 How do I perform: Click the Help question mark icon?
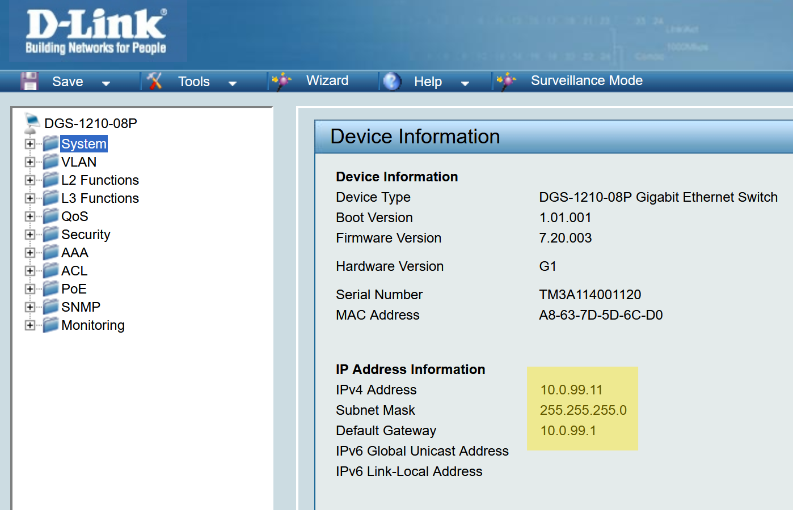click(x=392, y=81)
